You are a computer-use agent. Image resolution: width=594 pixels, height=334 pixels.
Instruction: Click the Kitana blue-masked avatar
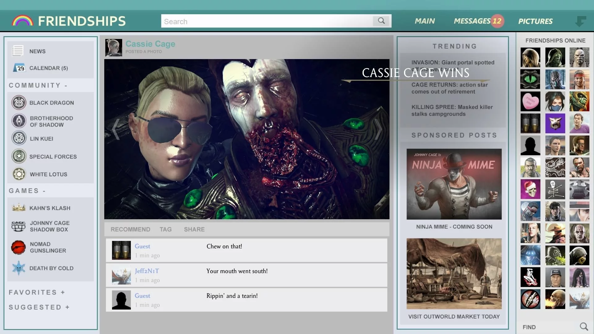pyautogui.click(x=555, y=101)
